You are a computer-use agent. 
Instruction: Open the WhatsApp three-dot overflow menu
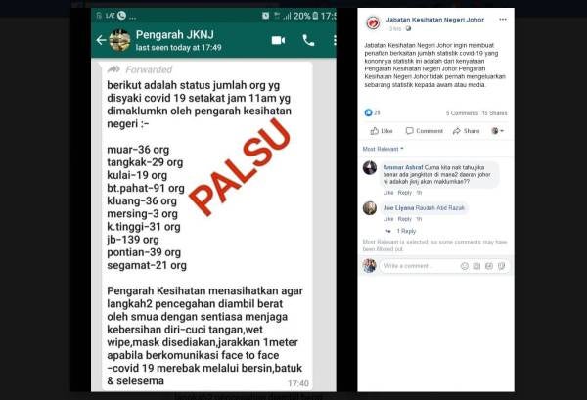pos(335,40)
